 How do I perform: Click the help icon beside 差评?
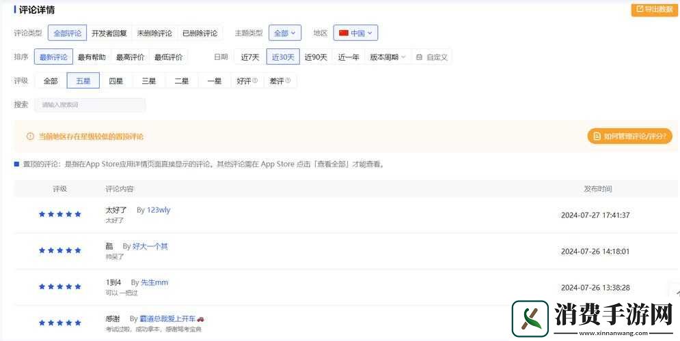tap(288, 80)
